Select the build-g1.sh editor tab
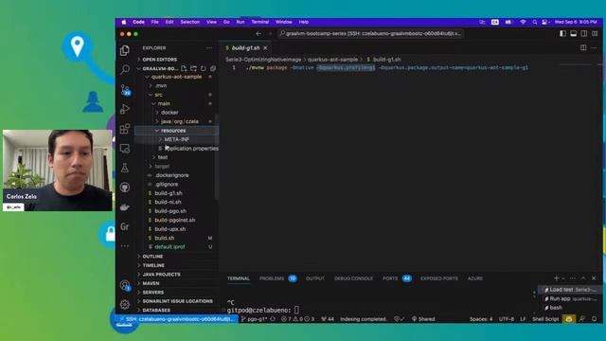 [245, 48]
